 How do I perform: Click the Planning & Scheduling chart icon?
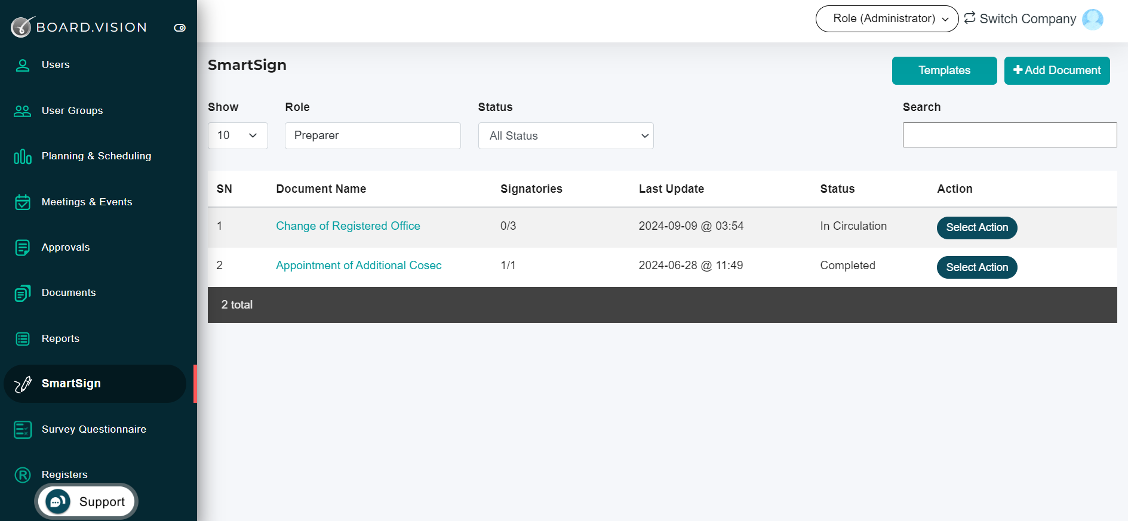pos(23,157)
